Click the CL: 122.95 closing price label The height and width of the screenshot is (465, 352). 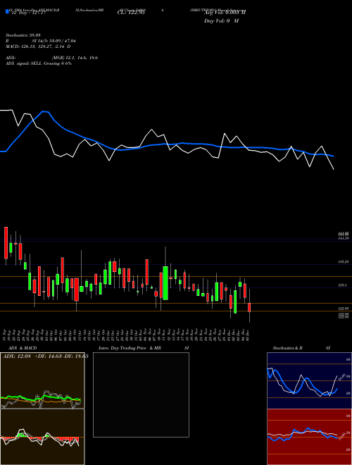tap(131, 13)
